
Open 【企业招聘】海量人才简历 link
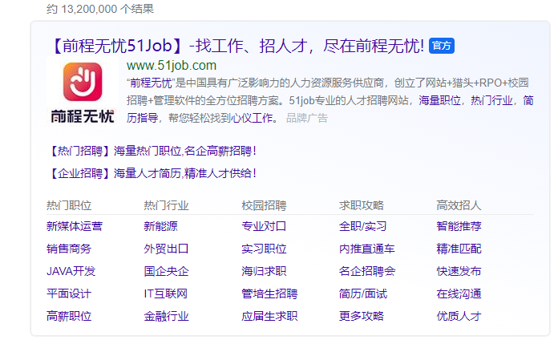click(152, 173)
